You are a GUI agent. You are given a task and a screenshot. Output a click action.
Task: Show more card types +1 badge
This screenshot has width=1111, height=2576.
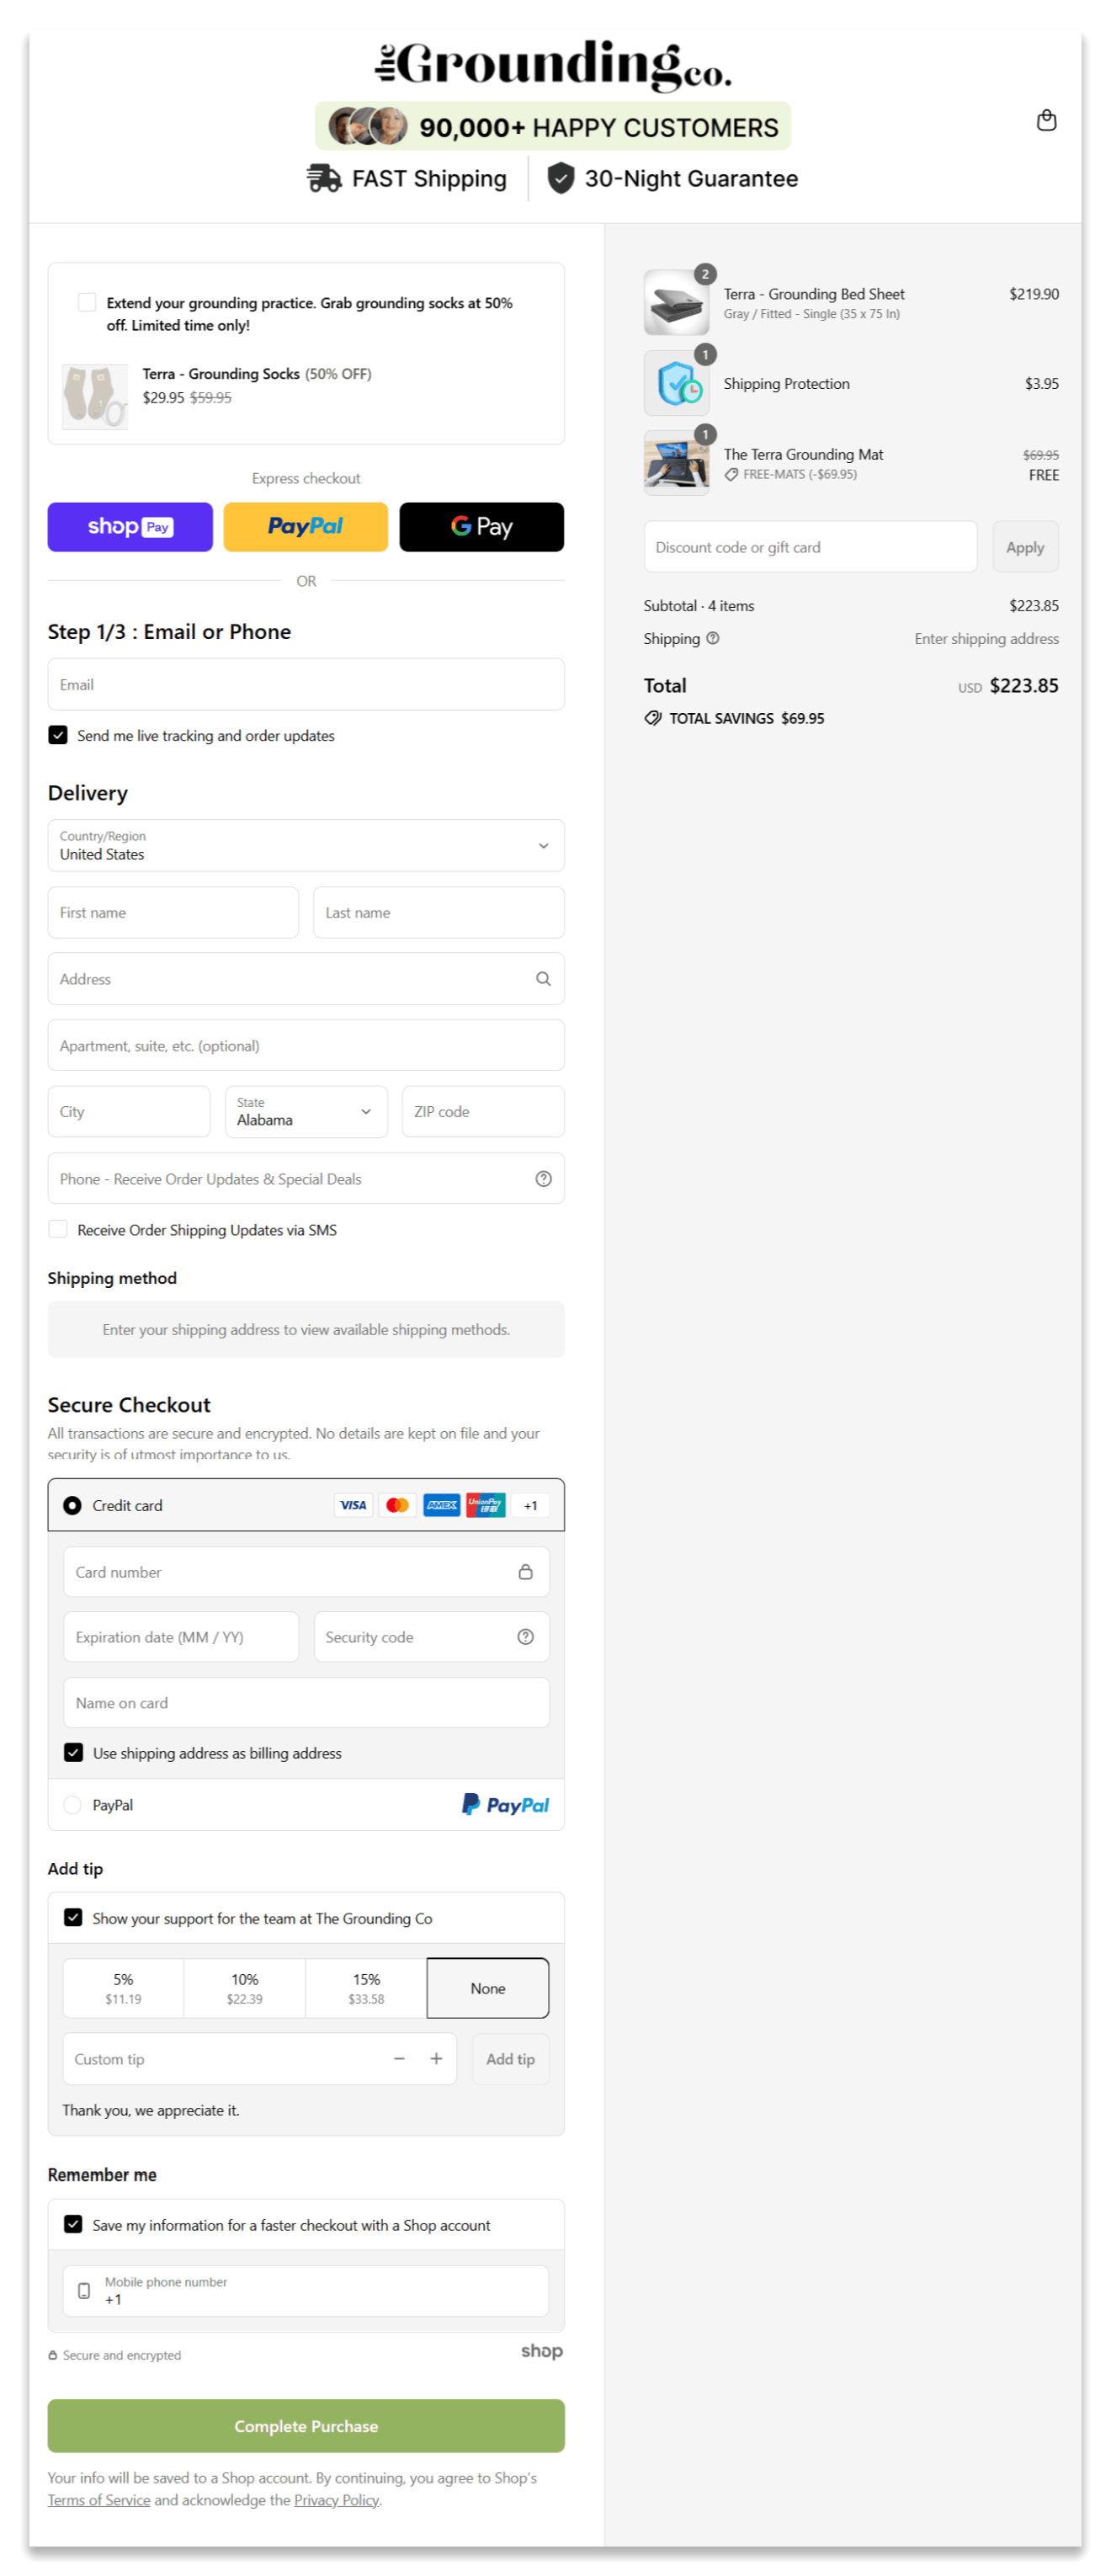tap(530, 1505)
